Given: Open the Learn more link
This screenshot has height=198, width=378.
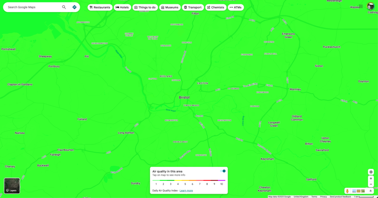Looking at the screenshot, I should pyautogui.click(x=186, y=191).
